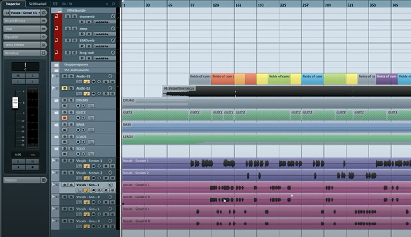
Task: Collapse the GUITZ folder track
Action: (56, 113)
